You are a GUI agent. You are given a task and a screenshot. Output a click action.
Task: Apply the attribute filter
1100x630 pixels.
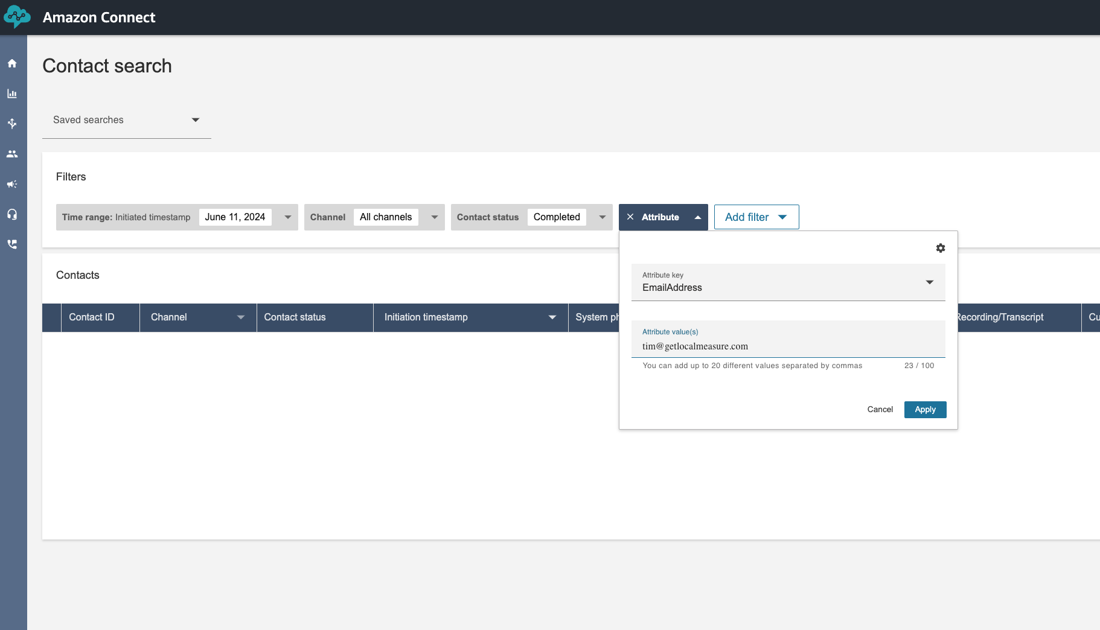click(x=925, y=410)
